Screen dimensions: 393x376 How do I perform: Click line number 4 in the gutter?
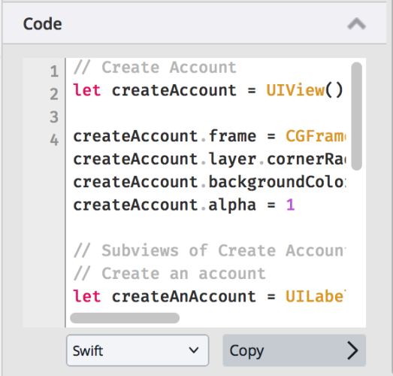click(54, 140)
